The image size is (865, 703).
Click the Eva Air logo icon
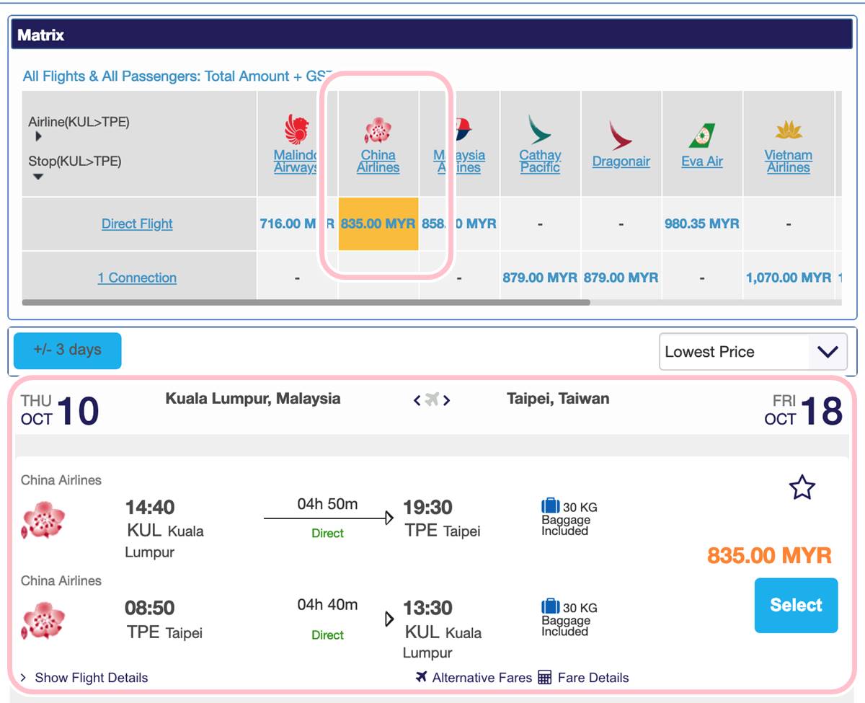coord(702,136)
